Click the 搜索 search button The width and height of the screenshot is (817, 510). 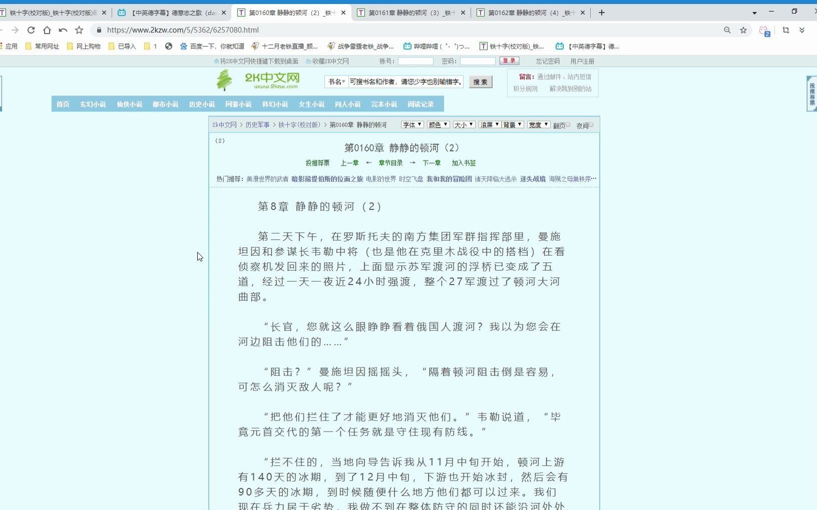pos(481,82)
